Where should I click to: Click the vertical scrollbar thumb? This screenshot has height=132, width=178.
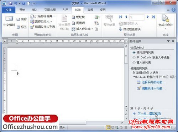coord(126,56)
